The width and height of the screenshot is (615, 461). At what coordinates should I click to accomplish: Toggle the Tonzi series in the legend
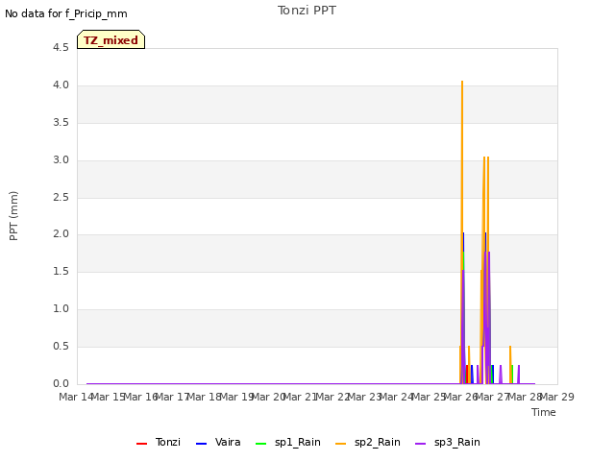tap(159, 442)
